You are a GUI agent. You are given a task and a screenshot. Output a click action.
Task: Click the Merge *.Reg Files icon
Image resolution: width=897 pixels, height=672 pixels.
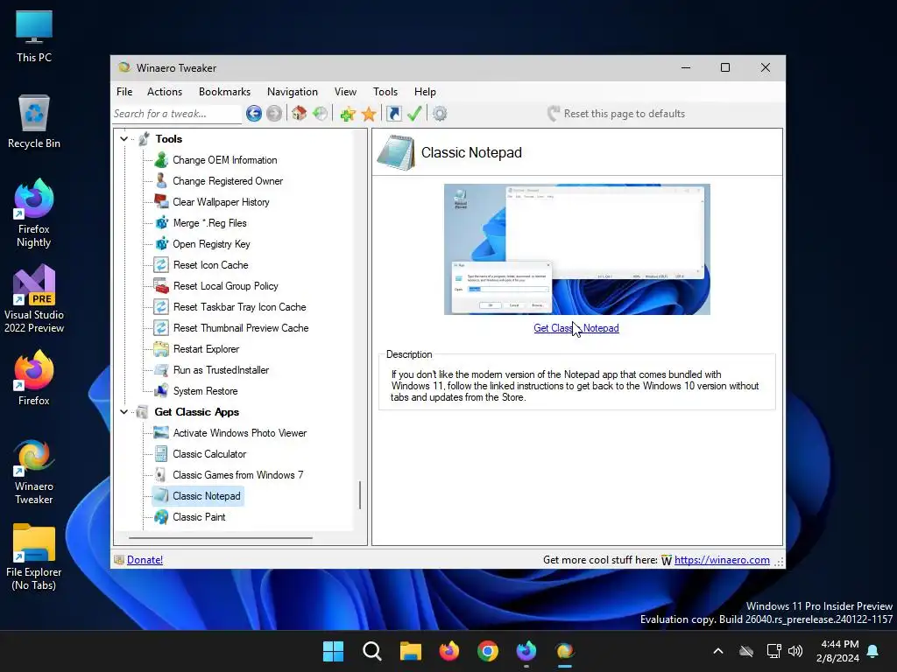pos(161,223)
